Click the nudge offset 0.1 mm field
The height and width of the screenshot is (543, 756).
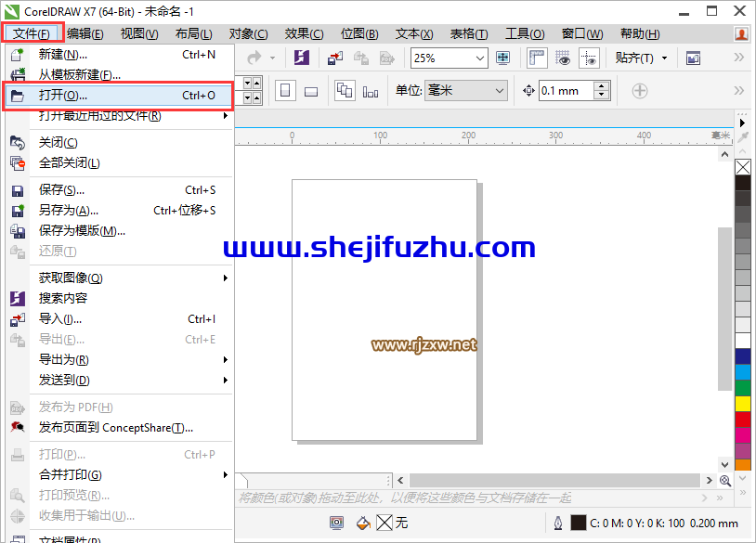[x=567, y=91]
